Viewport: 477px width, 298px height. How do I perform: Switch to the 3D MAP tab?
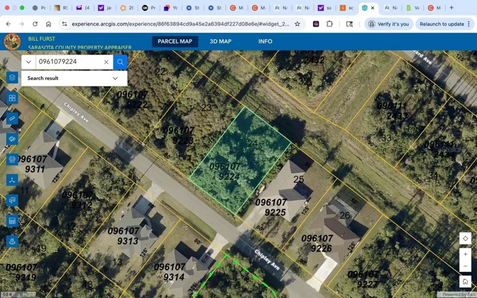(x=220, y=42)
